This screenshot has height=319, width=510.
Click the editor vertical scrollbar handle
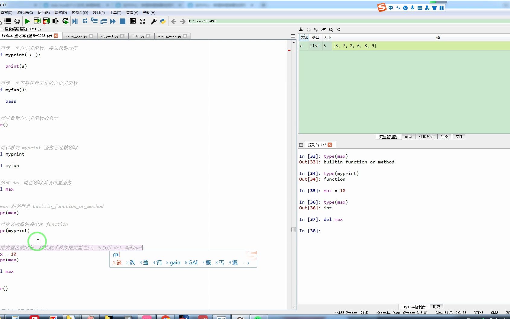pos(293,230)
